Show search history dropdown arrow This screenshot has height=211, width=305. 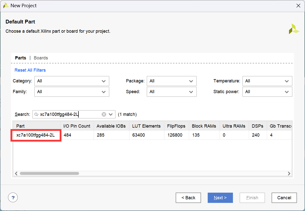(111, 114)
